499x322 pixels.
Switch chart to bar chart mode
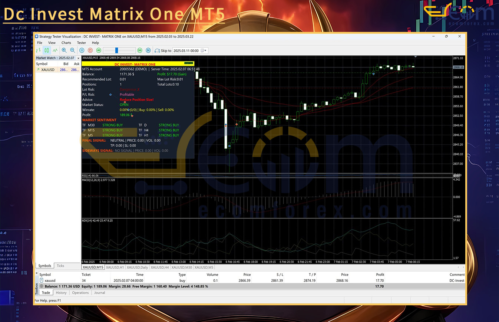click(x=38, y=50)
